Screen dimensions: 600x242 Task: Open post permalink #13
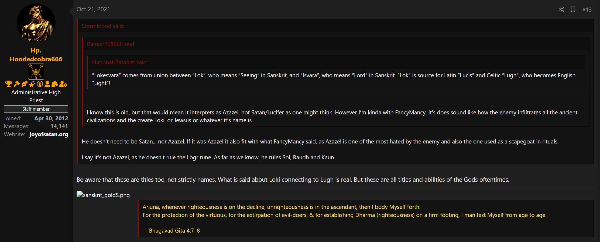[587, 9]
